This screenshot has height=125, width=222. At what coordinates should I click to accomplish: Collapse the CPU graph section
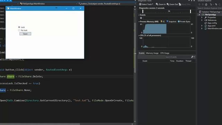tap(139, 35)
